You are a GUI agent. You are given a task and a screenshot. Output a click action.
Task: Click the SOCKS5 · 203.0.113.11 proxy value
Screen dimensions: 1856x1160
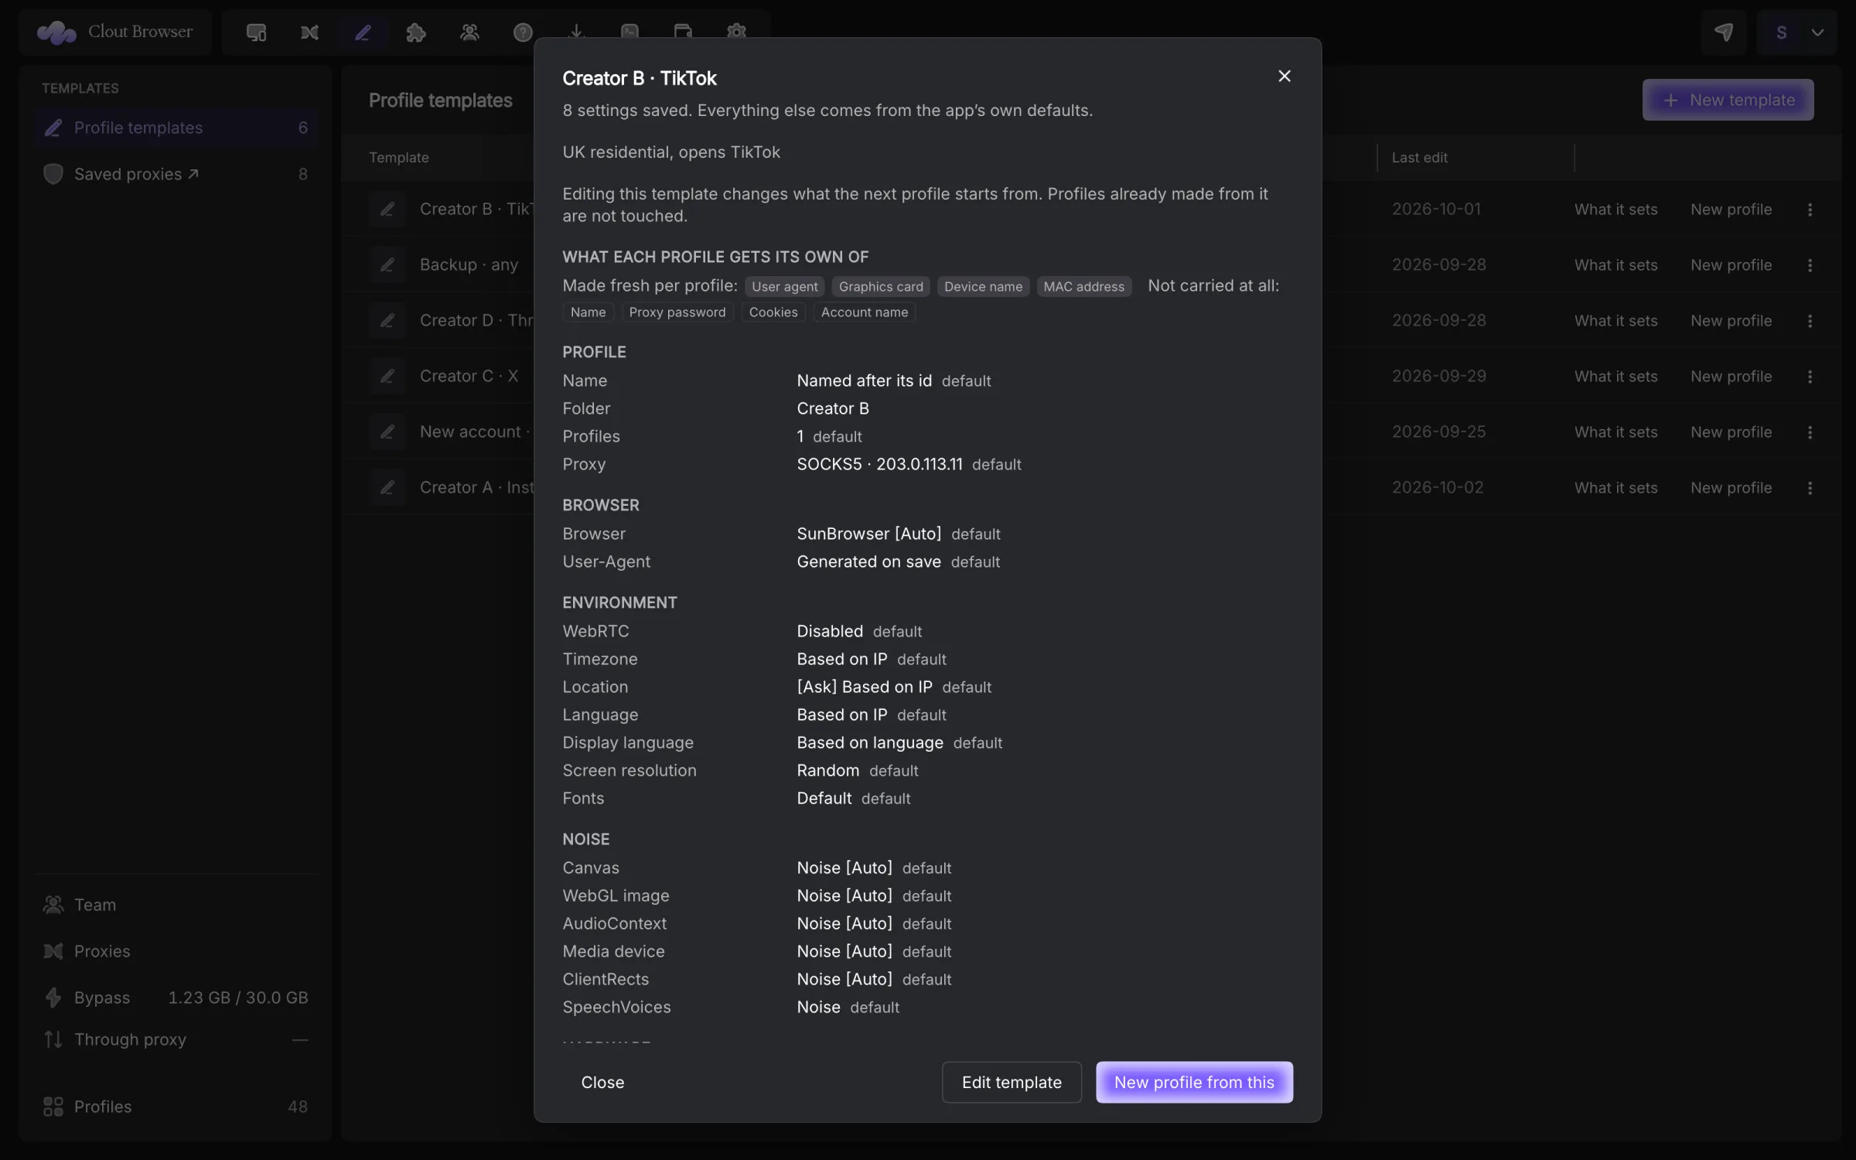[x=879, y=464]
